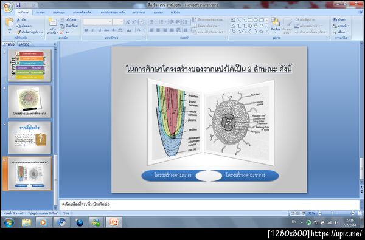Expand the slide Layout dropdown
The width and height of the screenshot is (365, 240).
tap(69, 19)
